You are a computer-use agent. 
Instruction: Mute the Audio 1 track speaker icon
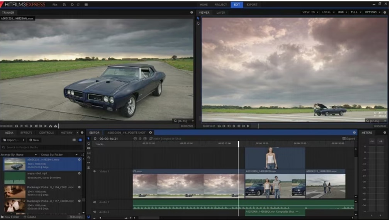pos(95,202)
